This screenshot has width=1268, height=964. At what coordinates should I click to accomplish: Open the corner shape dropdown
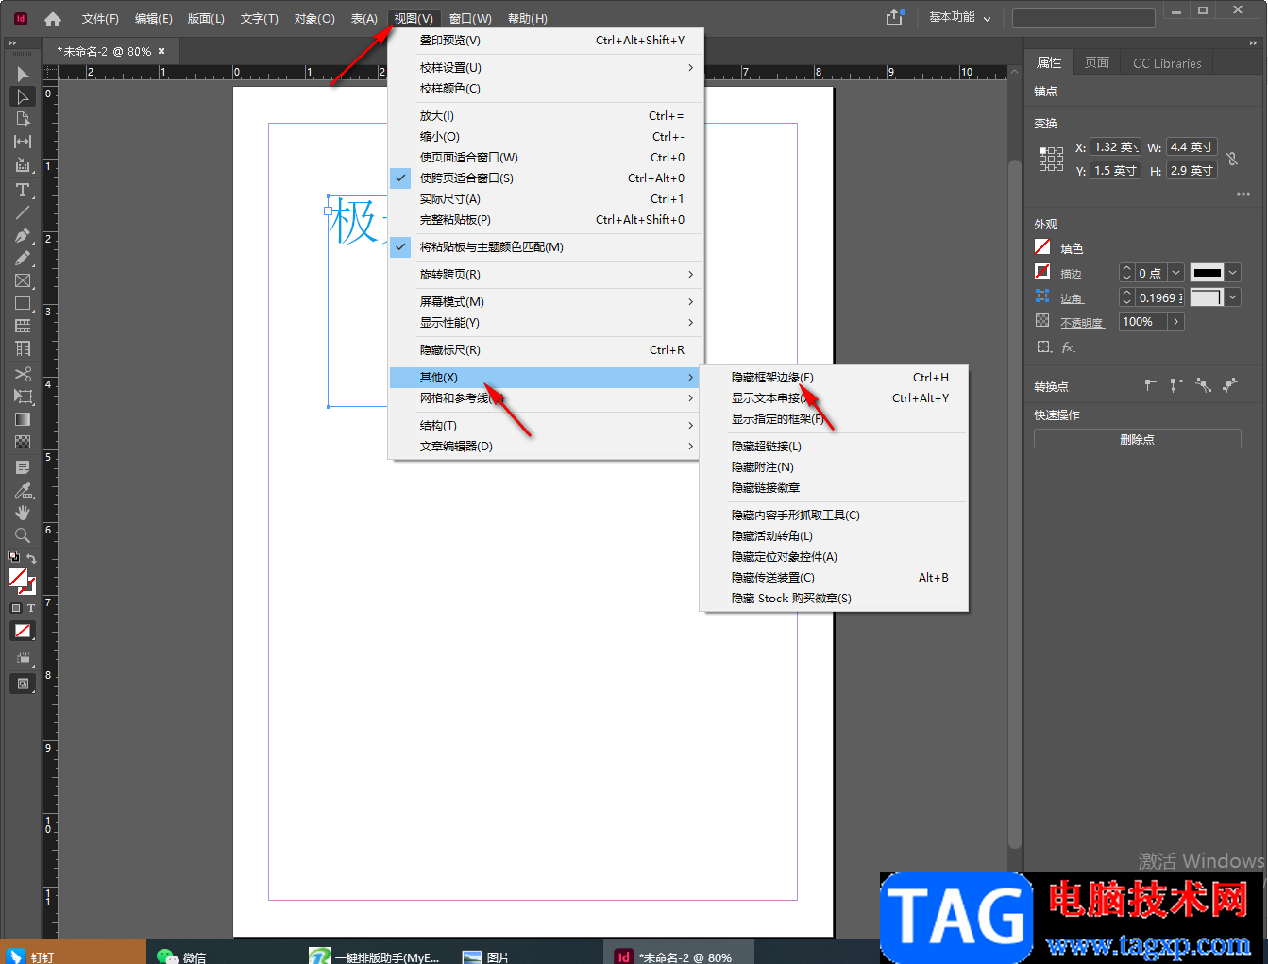click(x=1233, y=297)
